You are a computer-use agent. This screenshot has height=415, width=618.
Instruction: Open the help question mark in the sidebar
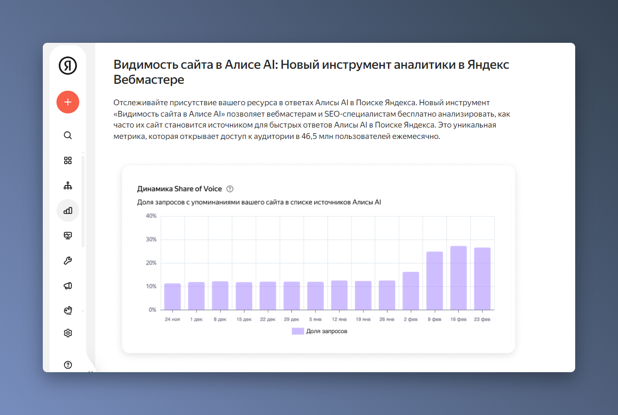point(68,365)
